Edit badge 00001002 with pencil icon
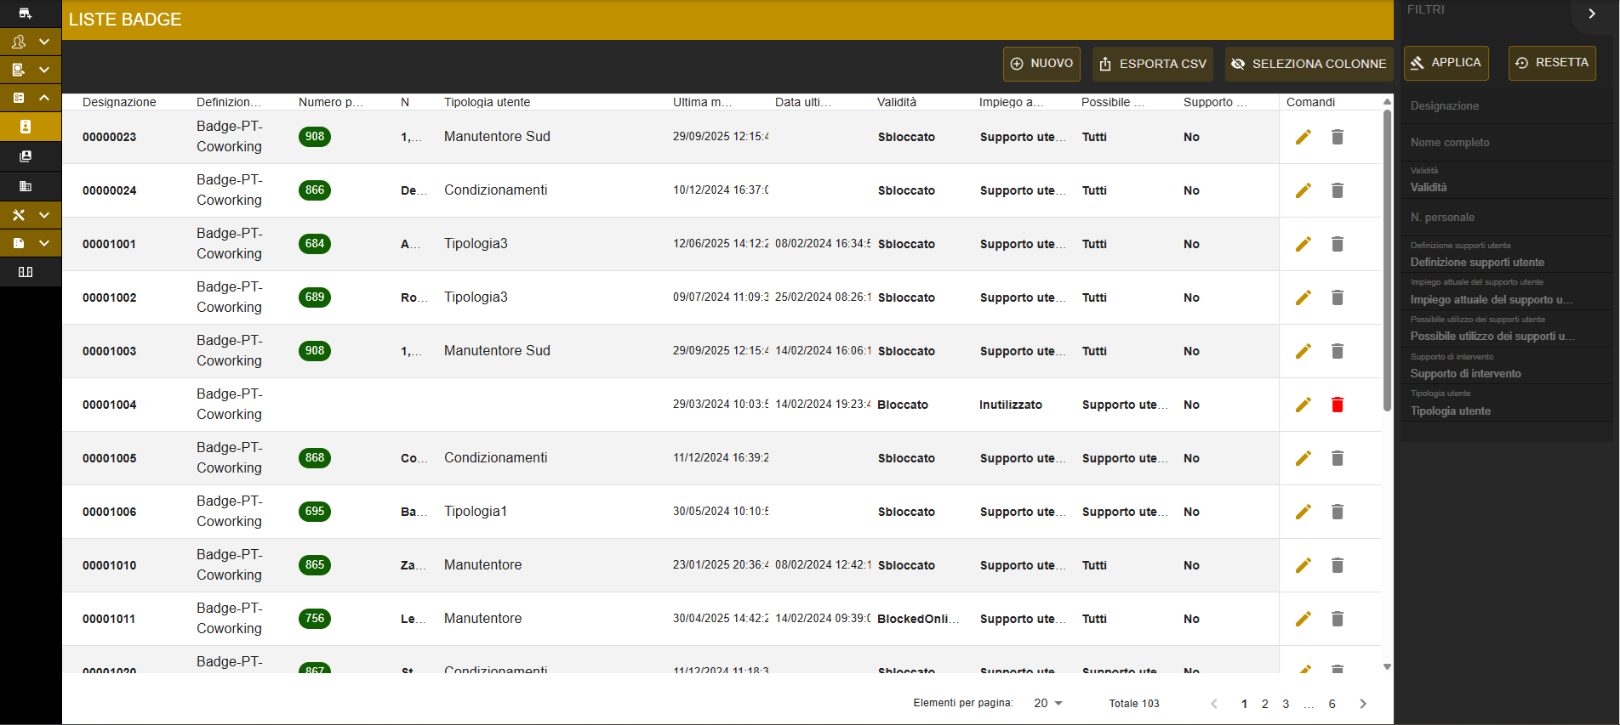The image size is (1620, 725). click(1303, 297)
